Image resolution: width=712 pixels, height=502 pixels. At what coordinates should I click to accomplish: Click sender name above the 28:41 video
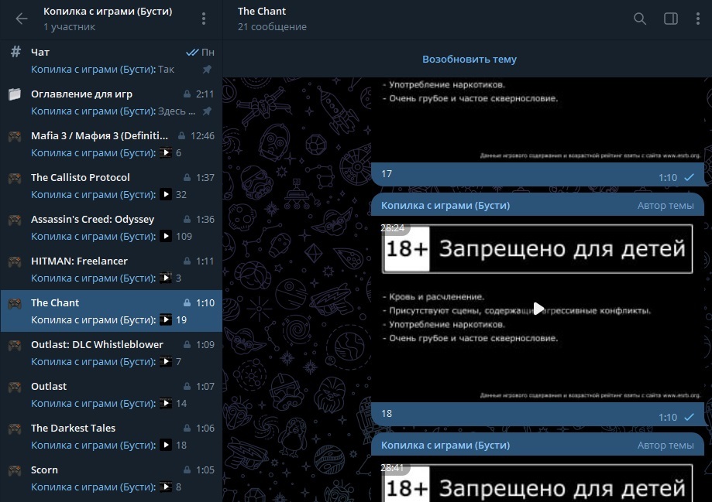[445, 446]
